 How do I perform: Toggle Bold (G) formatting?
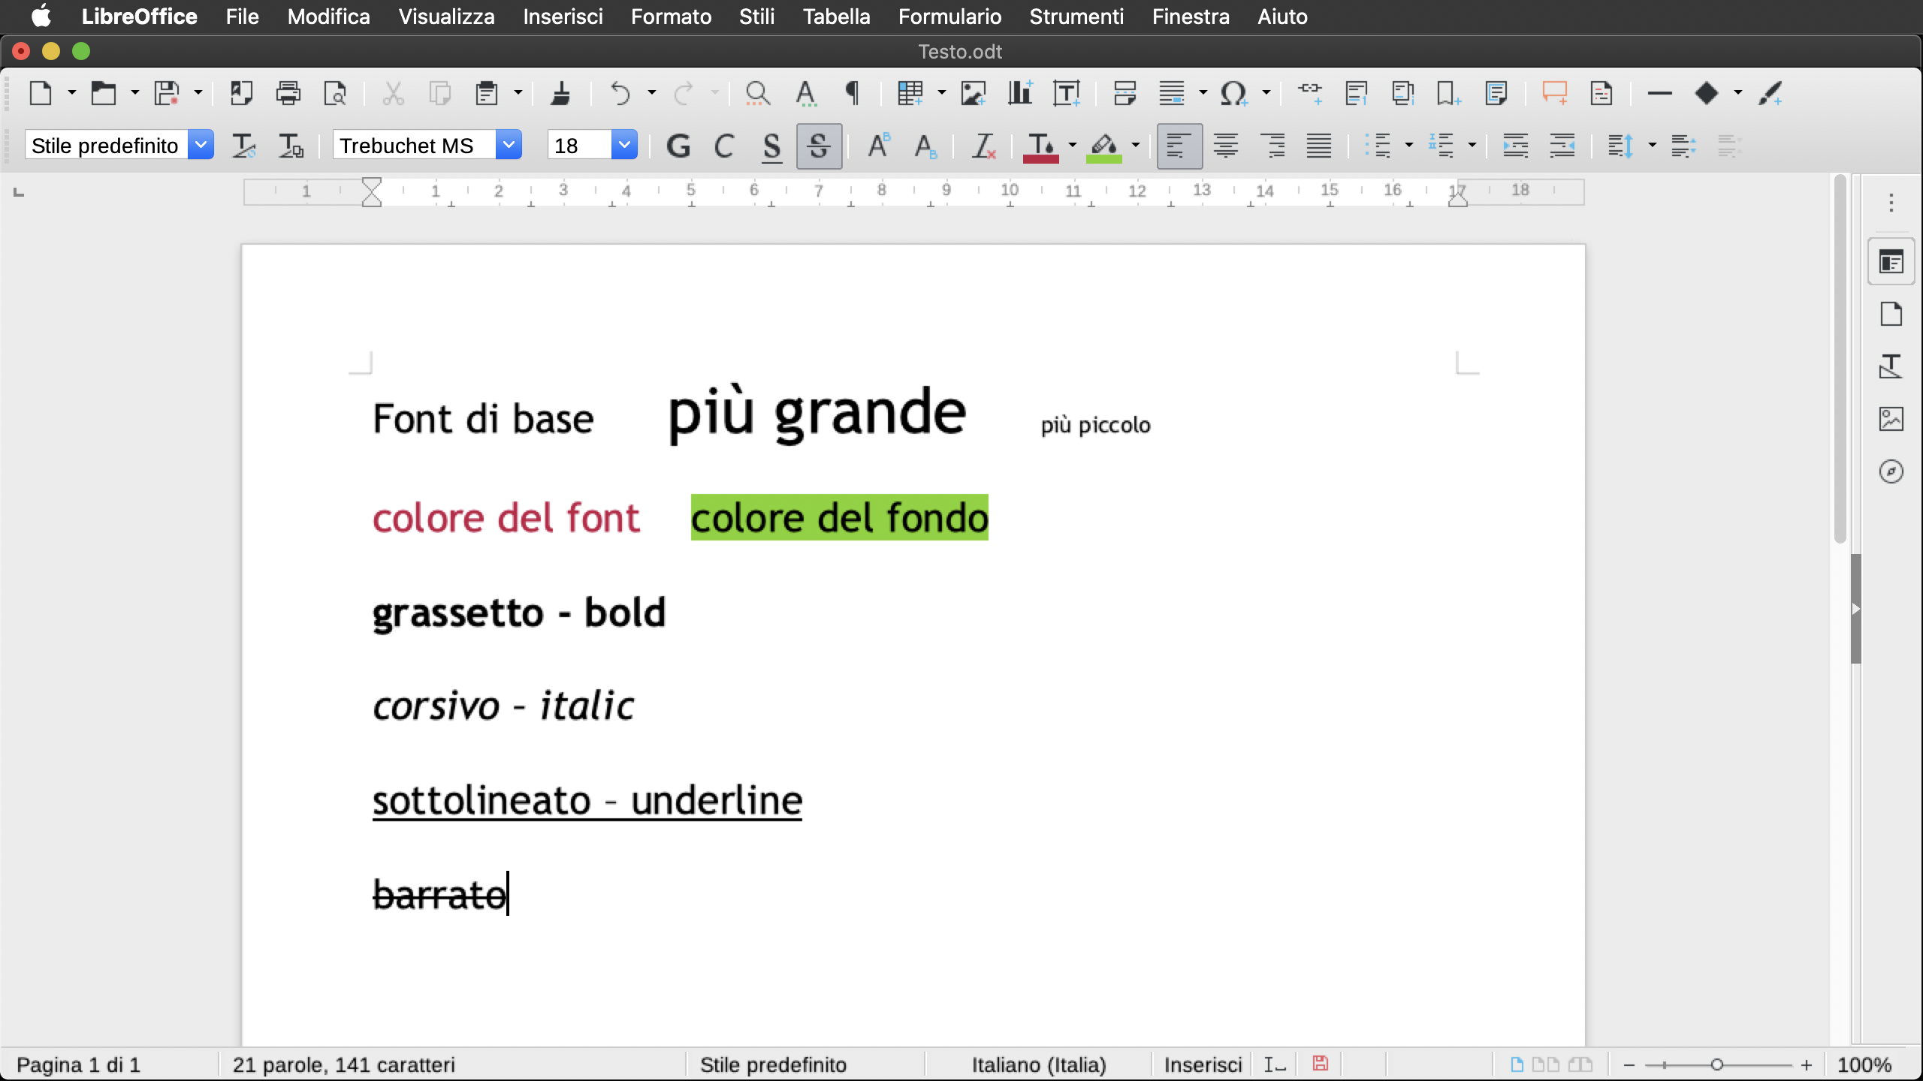pos(678,146)
